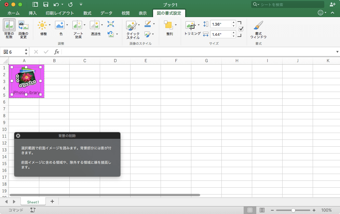Open the Undo history dropdown arrow
Viewport: 340px width, 214px height.
(63, 4)
